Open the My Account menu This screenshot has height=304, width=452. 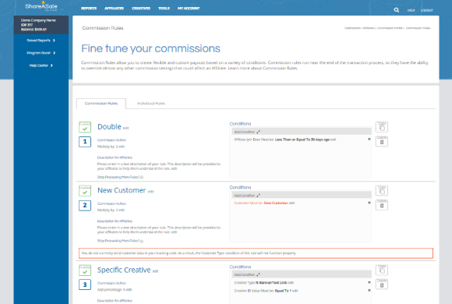point(189,9)
